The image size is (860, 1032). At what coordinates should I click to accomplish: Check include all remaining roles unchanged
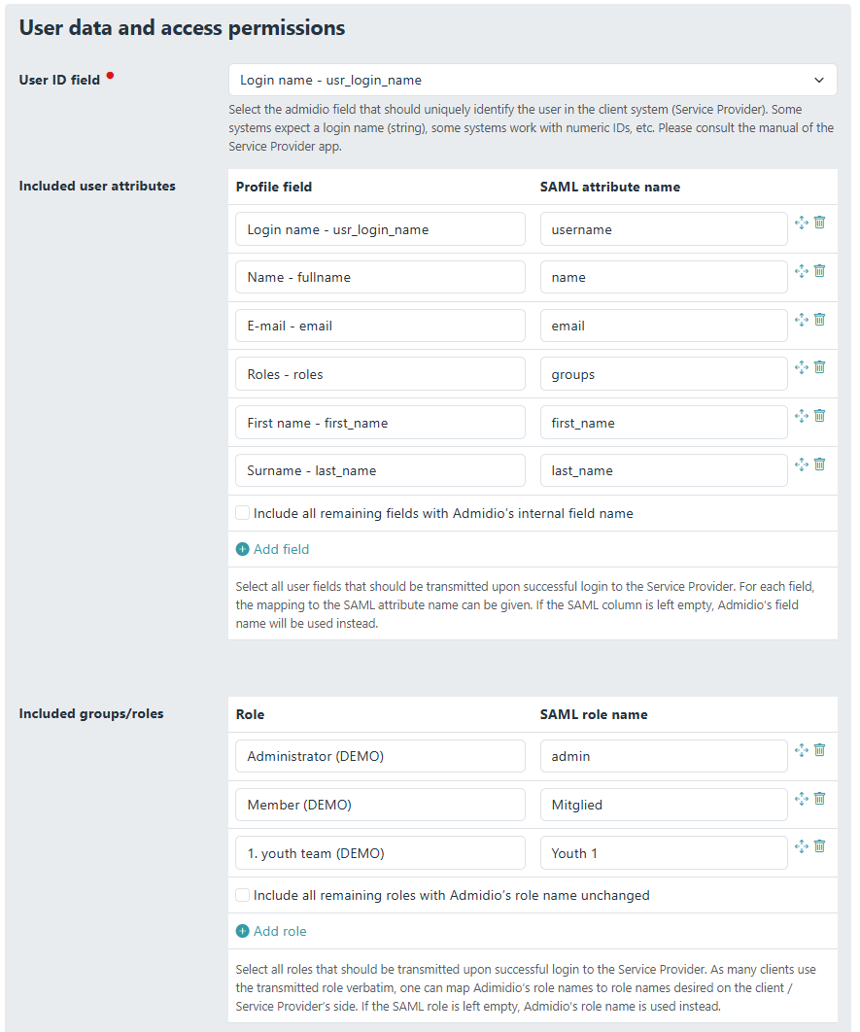click(x=242, y=895)
